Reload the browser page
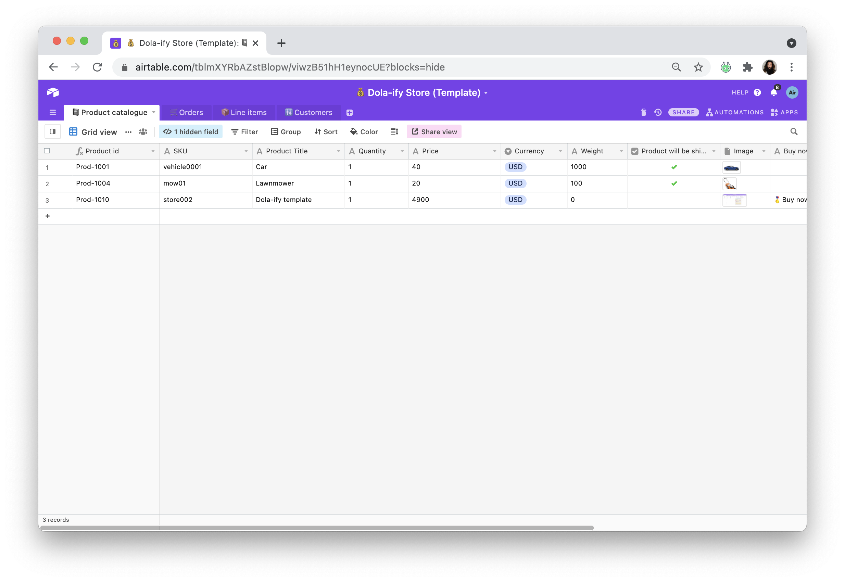The image size is (845, 582). (97, 67)
